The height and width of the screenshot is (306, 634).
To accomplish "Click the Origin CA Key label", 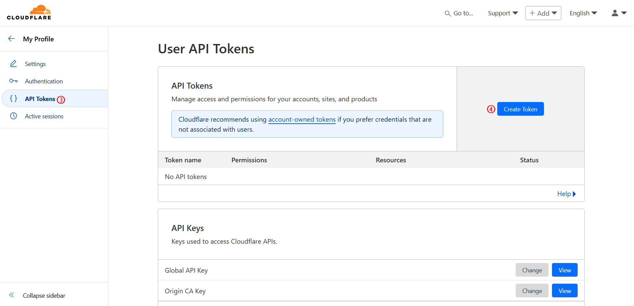I will [185, 291].
